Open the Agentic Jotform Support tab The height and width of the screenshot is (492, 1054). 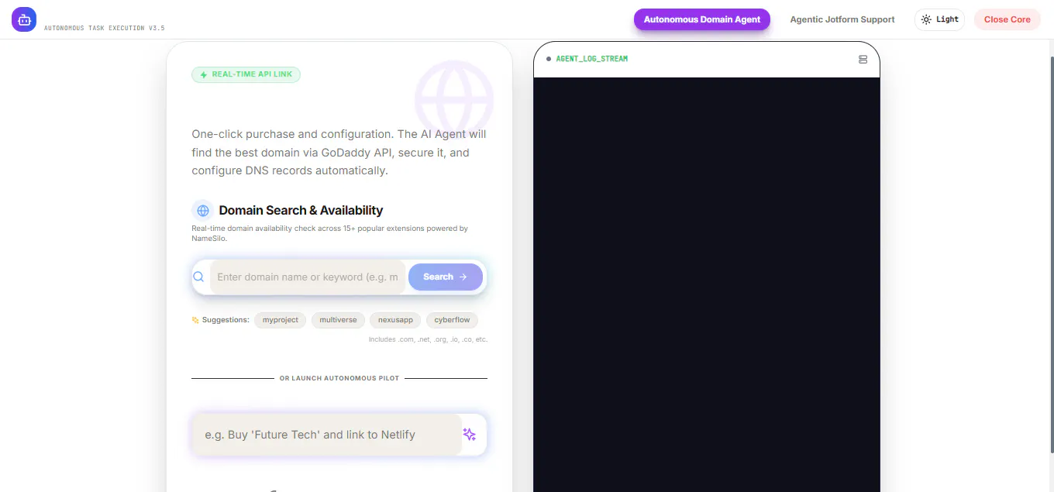842,19
